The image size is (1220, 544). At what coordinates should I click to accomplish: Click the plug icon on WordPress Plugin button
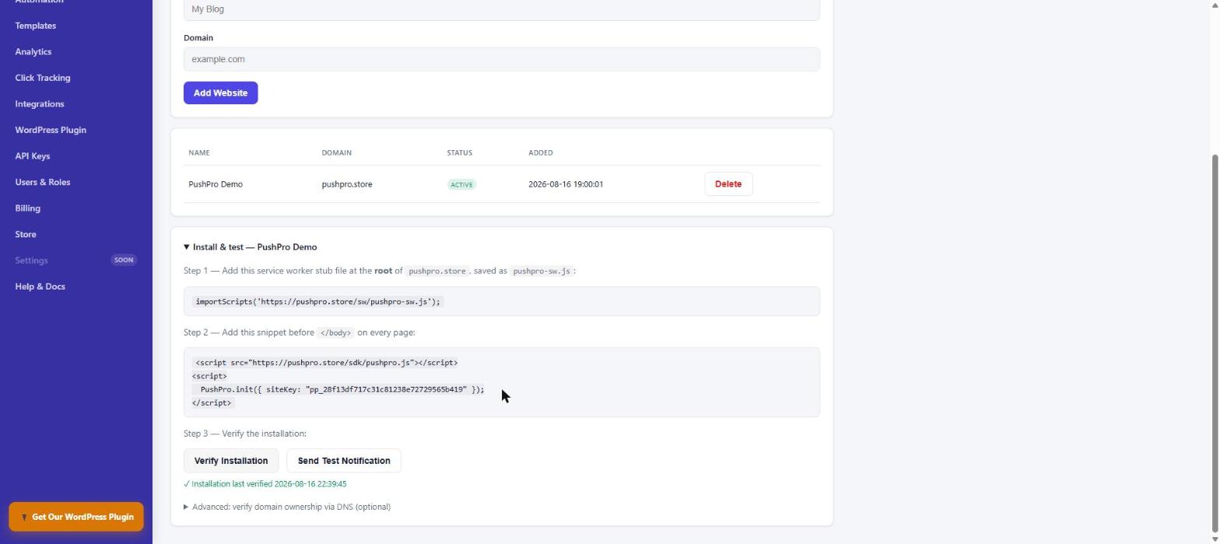pos(24,518)
